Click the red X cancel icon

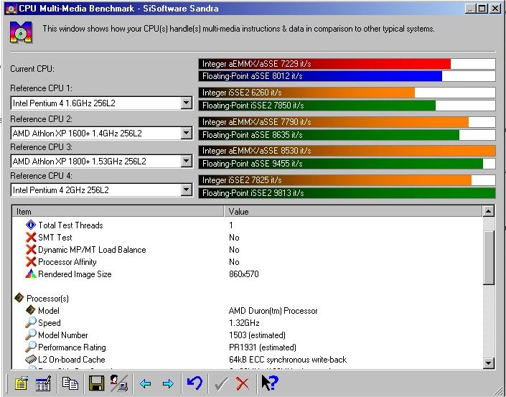coord(243,383)
